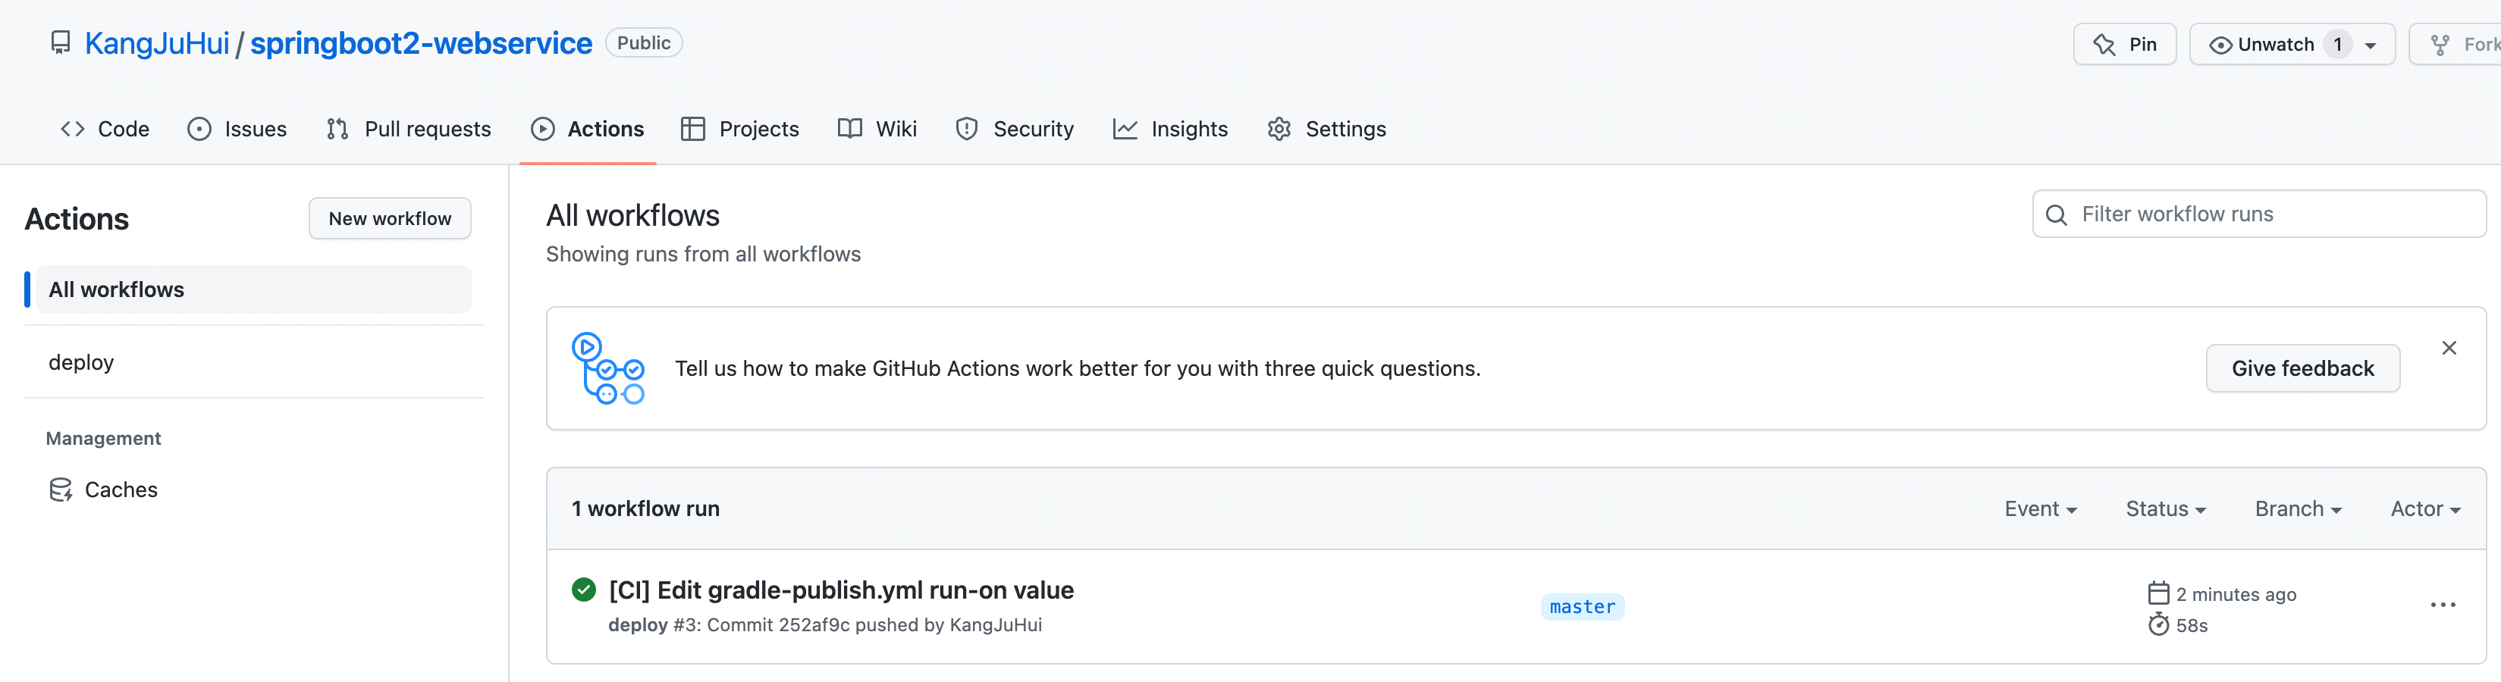Open Caches under Management
Image resolution: width=2501 pixels, height=682 pixels.
pyautogui.click(x=253, y=489)
